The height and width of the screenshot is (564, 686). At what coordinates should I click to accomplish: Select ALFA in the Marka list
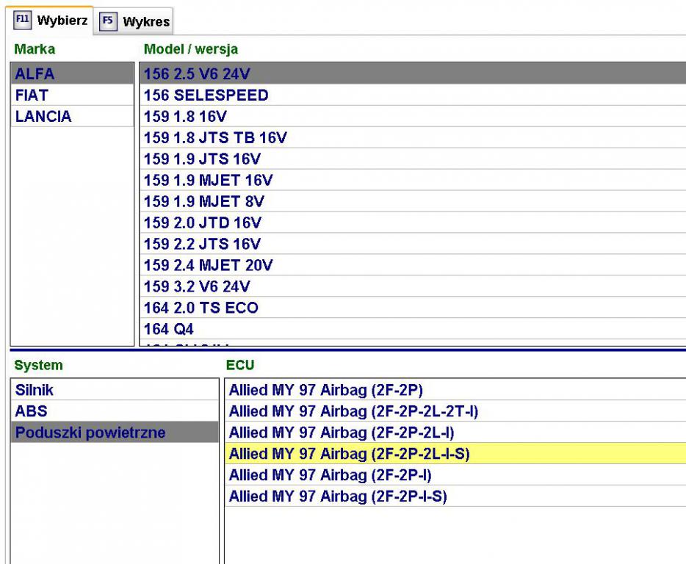coord(72,73)
